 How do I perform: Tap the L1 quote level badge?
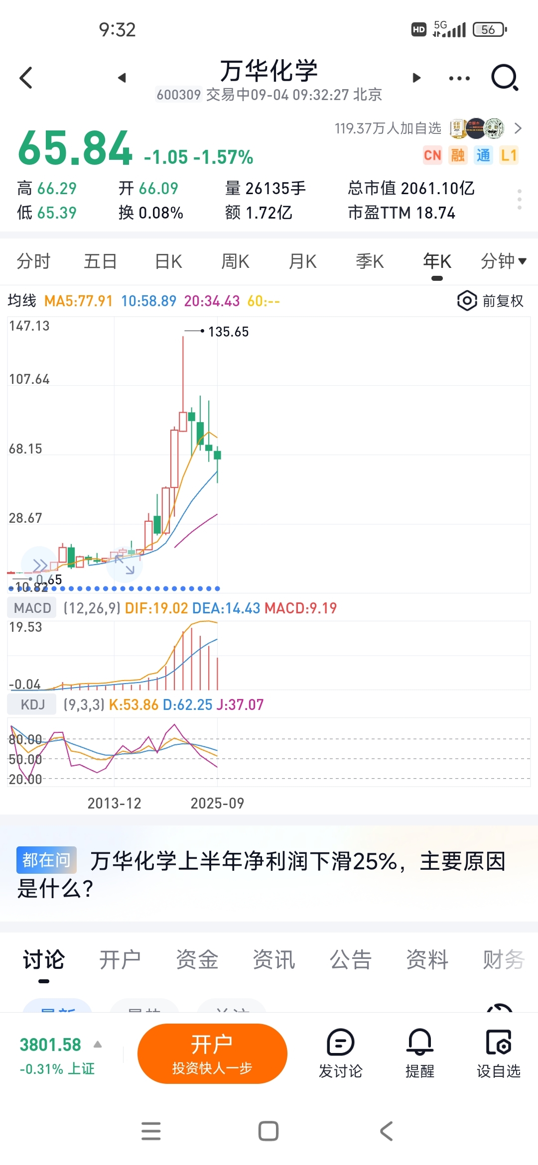pyautogui.click(x=509, y=155)
